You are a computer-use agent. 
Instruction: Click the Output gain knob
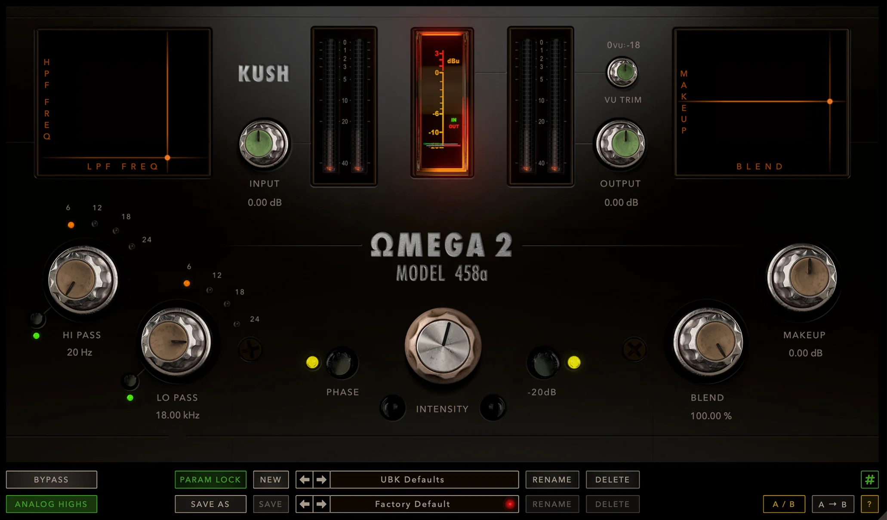click(x=620, y=144)
